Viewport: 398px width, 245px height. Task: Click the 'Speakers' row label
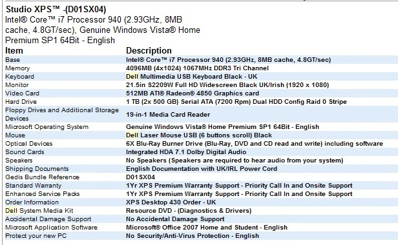click(19, 161)
